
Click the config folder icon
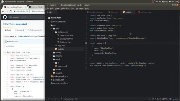tap(54, 52)
